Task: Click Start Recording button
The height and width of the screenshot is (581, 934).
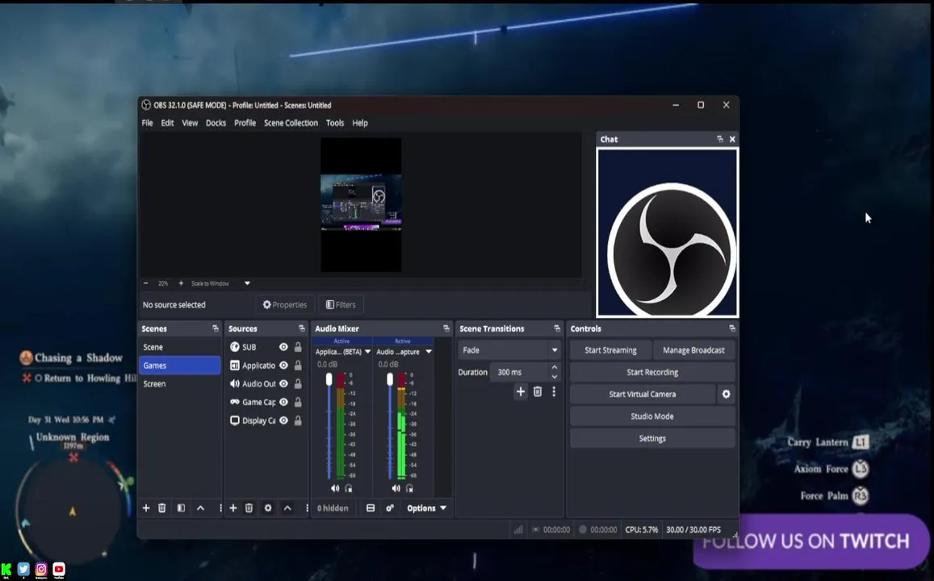Action: (x=652, y=372)
